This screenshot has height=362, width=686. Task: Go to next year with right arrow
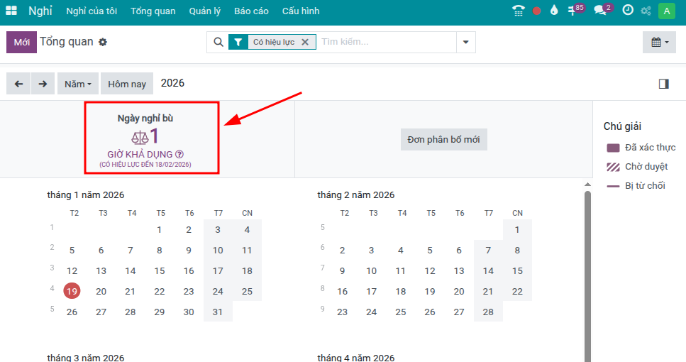43,84
